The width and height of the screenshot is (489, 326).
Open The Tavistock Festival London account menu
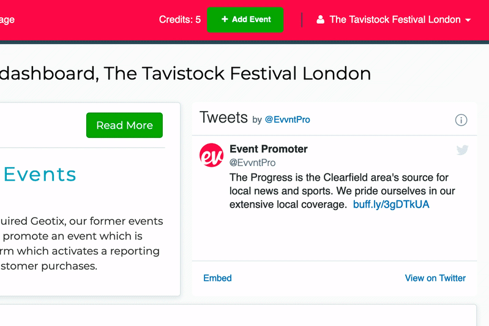click(x=394, y=20)
